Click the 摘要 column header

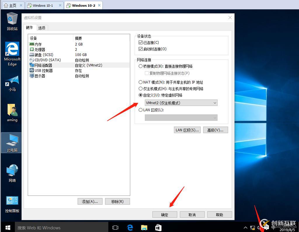pyautogui.click(x=101, y=38)
